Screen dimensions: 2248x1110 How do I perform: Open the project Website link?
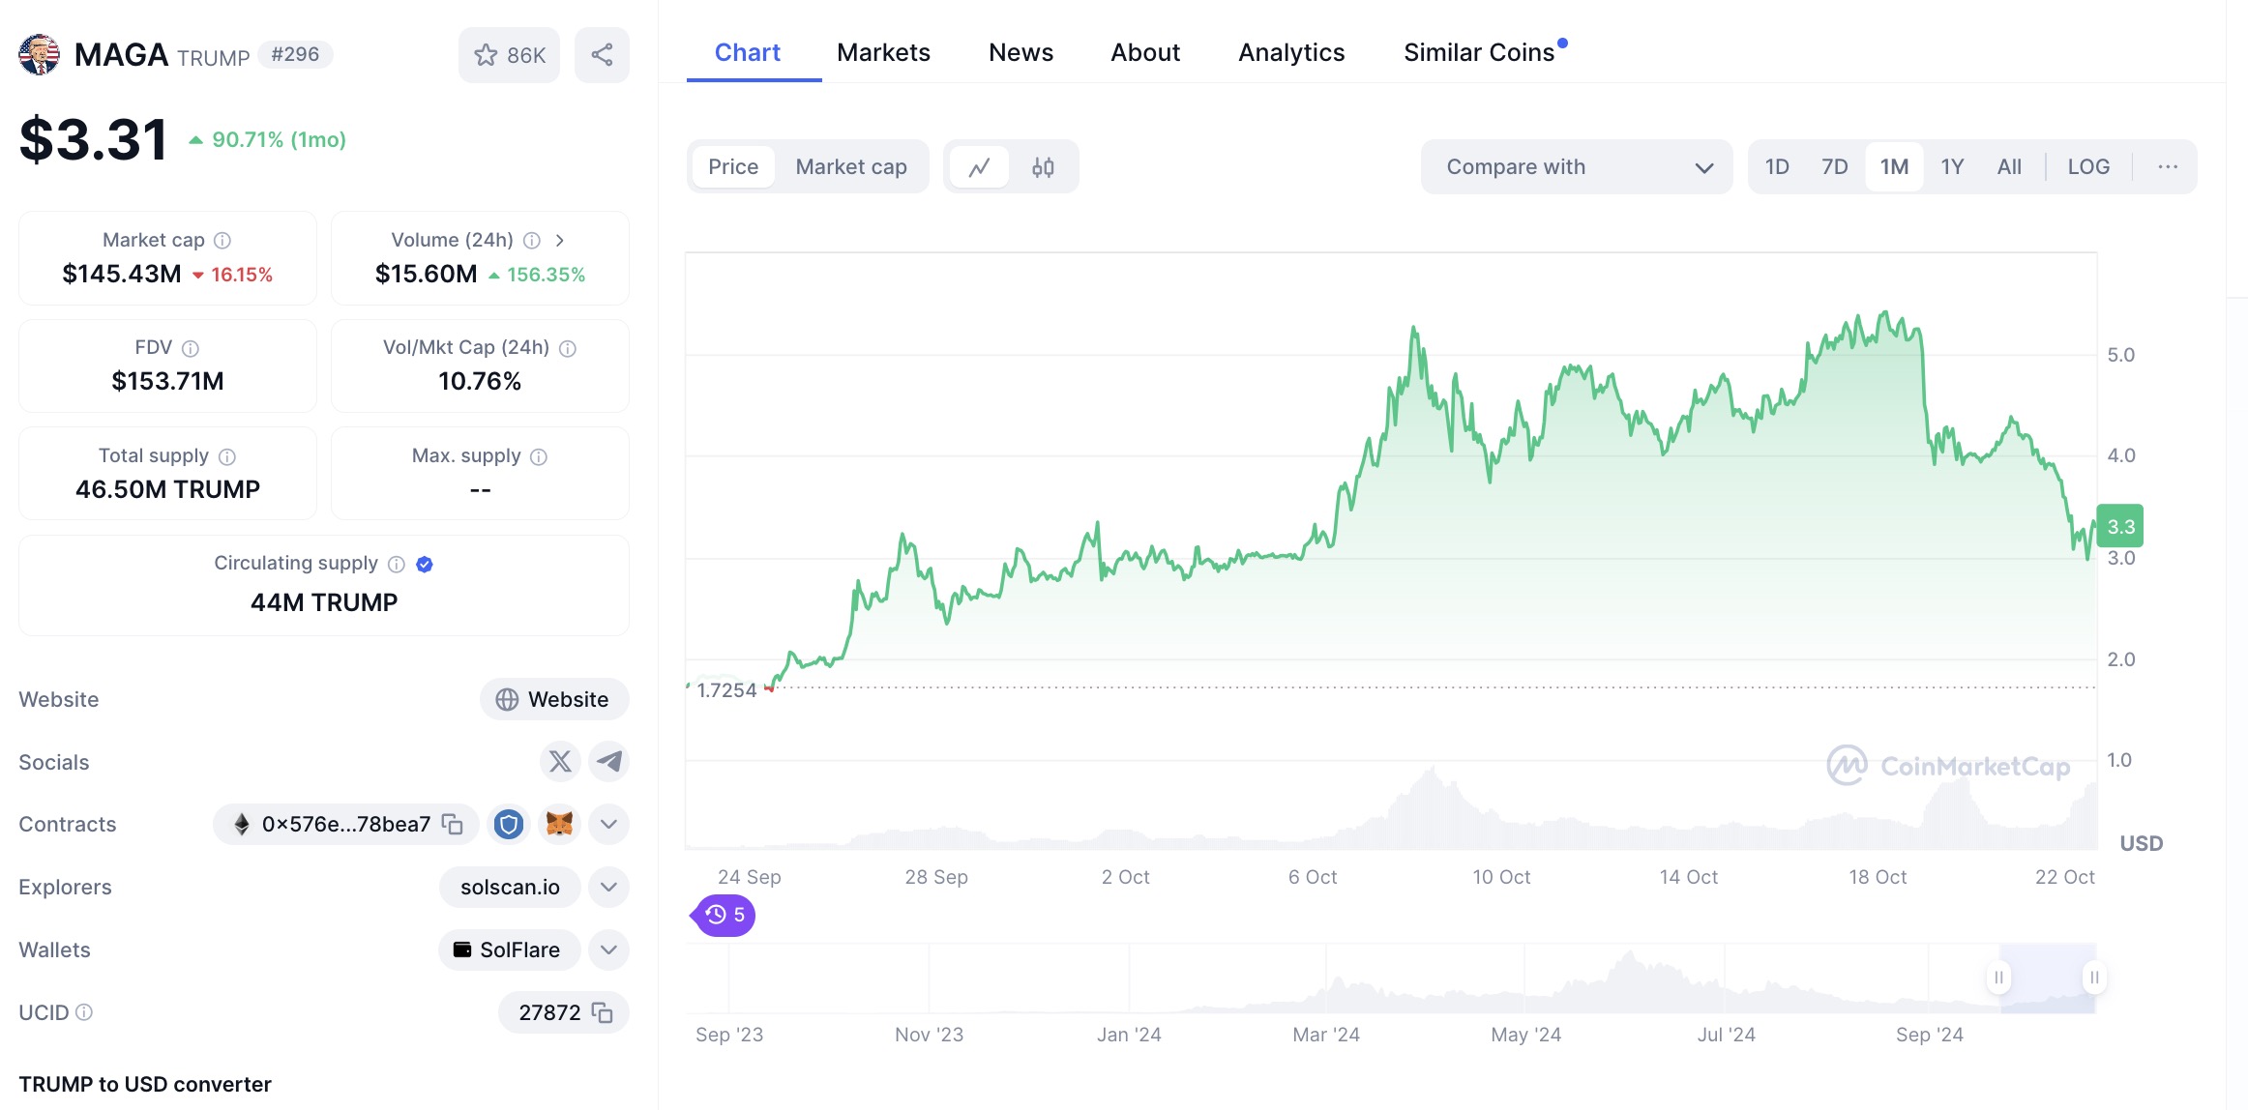click(x=554, y=699)
